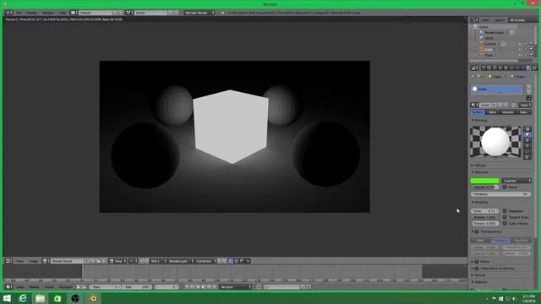
Task: Enable the Subsurface Scattering checkbox
Action: point(477,269)
